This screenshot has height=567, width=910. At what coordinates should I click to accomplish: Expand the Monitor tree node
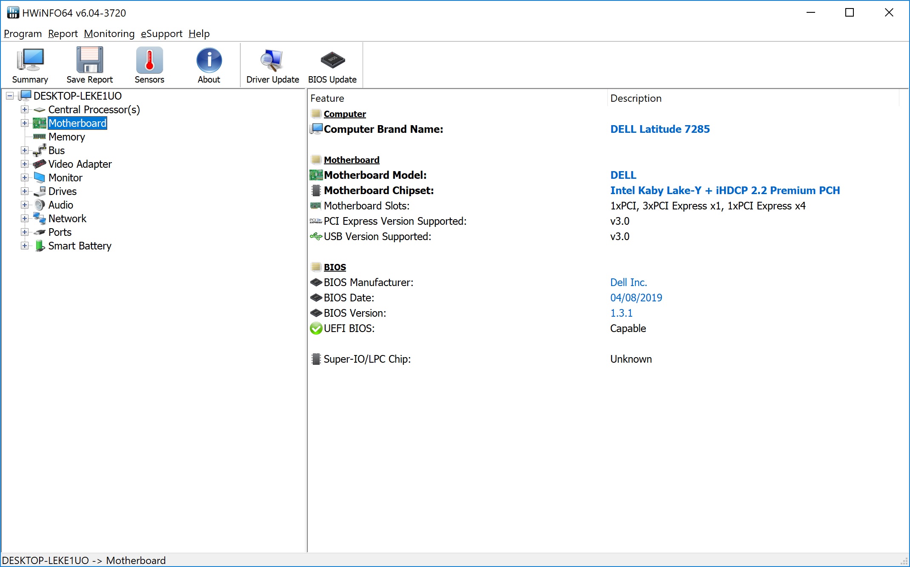pyautogui.click(x=25, y=178)
